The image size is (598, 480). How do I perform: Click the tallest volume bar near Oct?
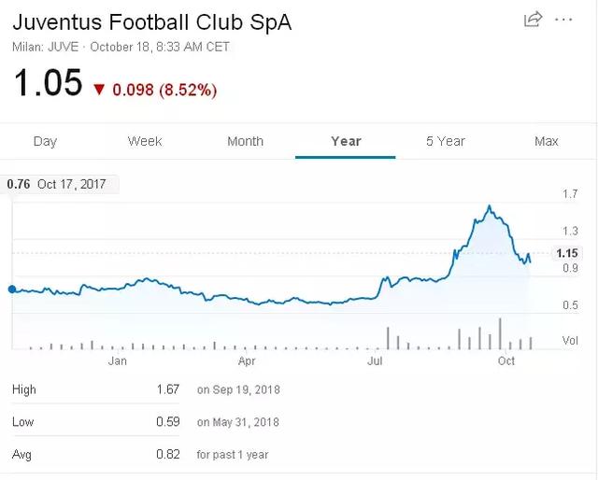point(500,333)
